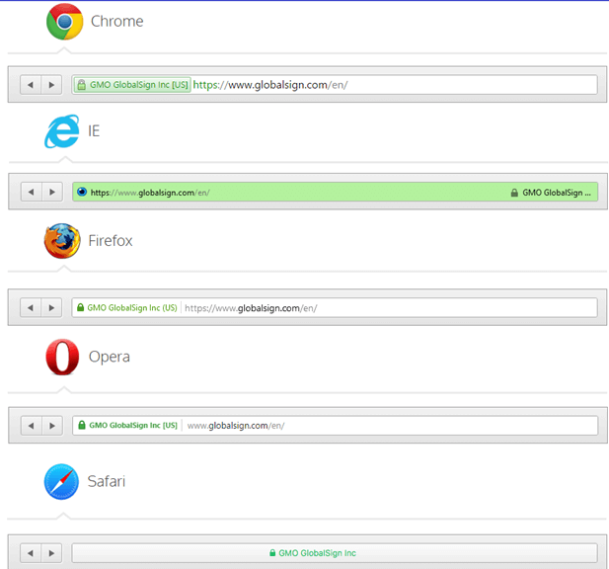Click the back arrow in Opera bar
The height and width of the screenshot is (569, 609).
32,426
